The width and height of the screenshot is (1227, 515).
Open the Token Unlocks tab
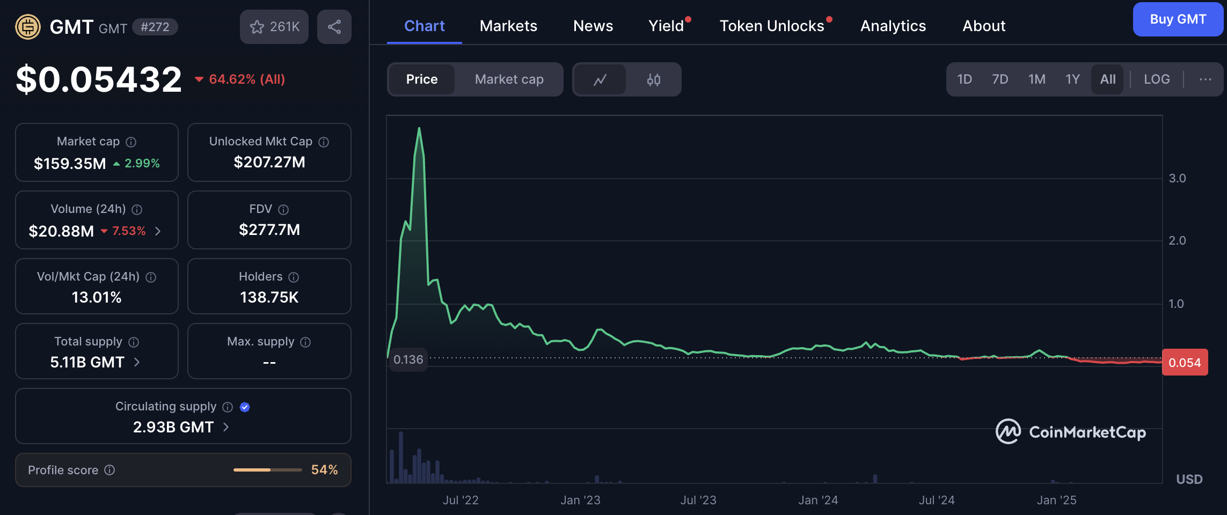point(772,26)
